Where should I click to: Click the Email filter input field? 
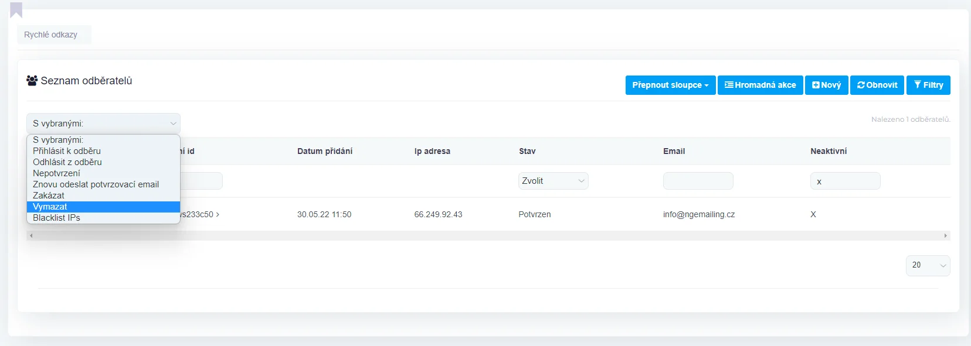(698, 181)
